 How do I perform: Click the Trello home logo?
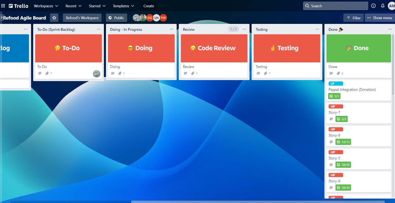19,6
